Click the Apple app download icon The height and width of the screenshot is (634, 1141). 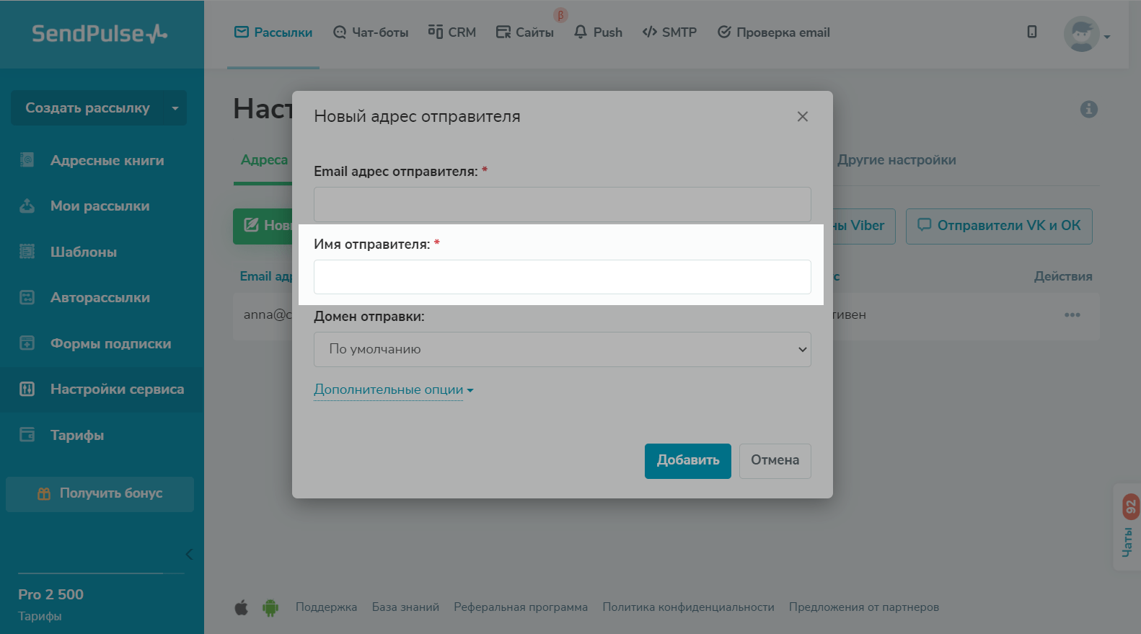coord(242,607)
